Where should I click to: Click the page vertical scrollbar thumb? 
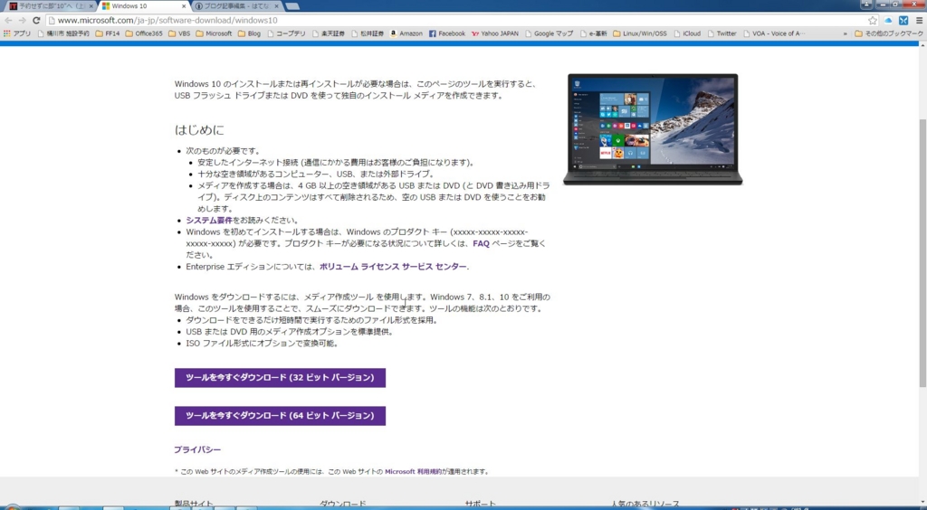point(922,252)
